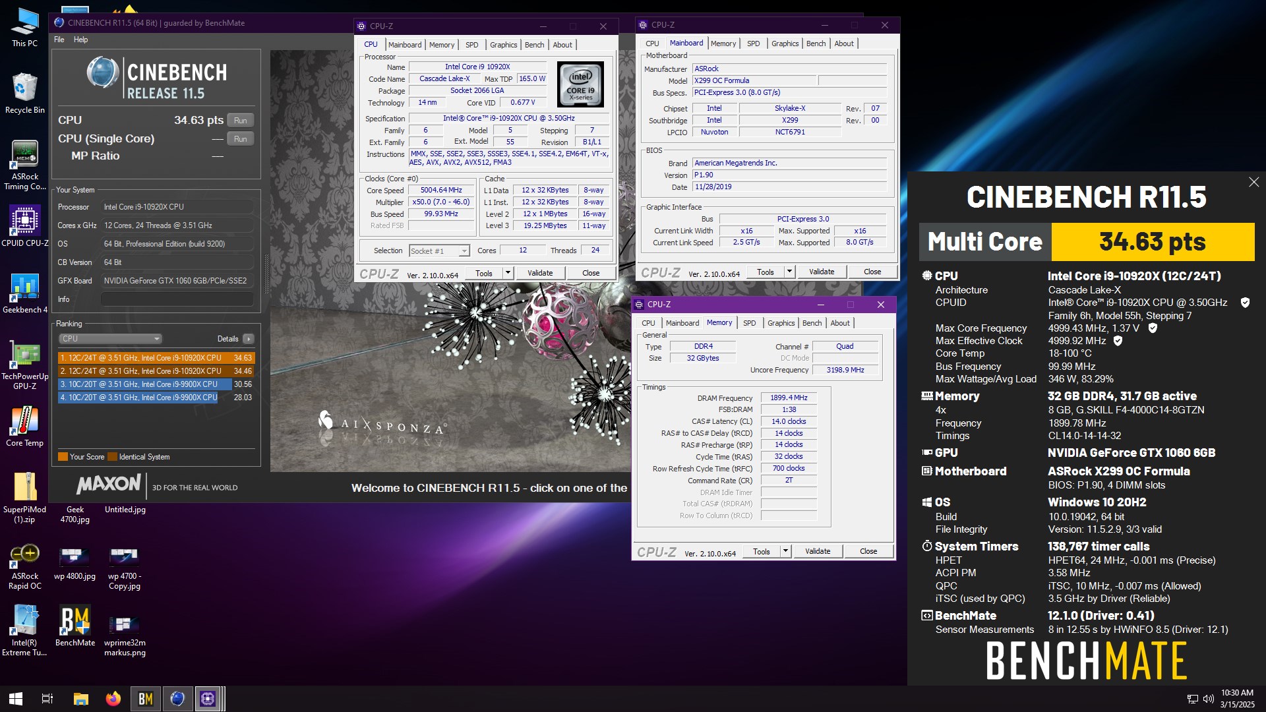Open CPU tab in Memory window
This screenshot has height=712, width=1266.
click(648, 323)
